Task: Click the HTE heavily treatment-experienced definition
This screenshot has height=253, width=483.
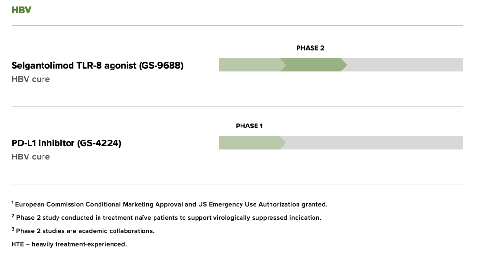Action: (x=69, y=244)
